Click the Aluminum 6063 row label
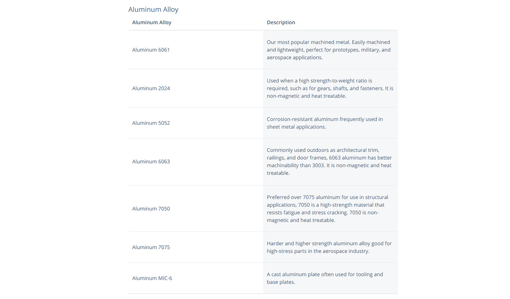Viewport: 510px width, 299px height. [151, 162]
